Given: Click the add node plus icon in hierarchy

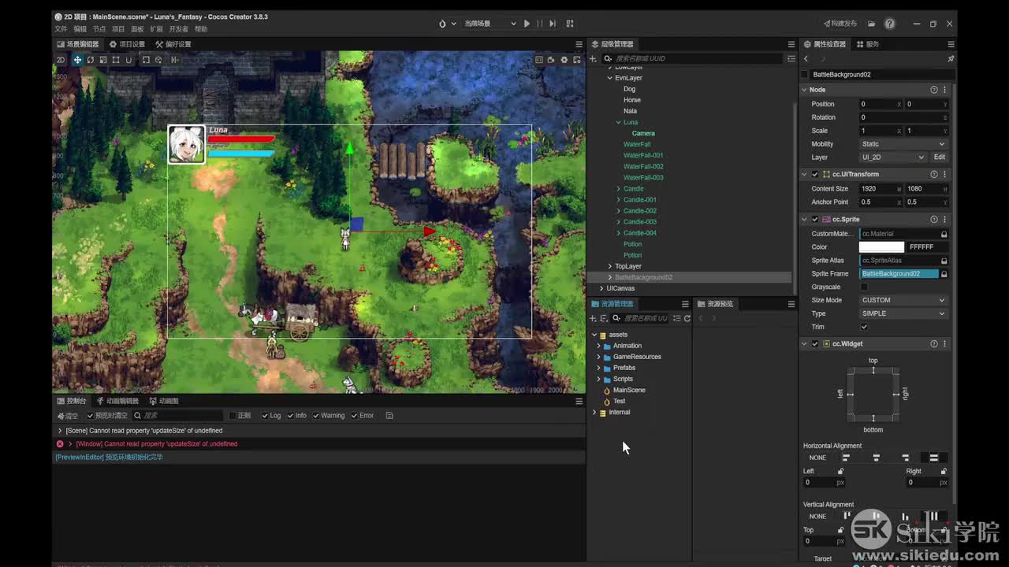Looking at the screenshot, I should pos(593,58).
